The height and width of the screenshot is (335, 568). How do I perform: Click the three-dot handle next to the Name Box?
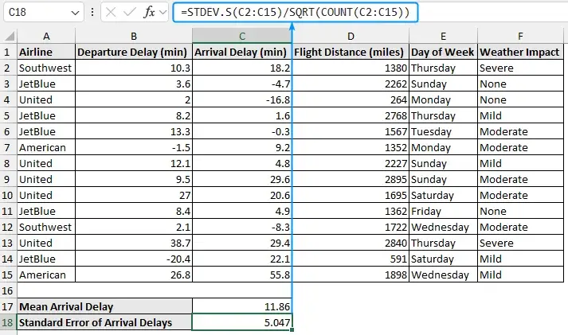tap(92, 12)
